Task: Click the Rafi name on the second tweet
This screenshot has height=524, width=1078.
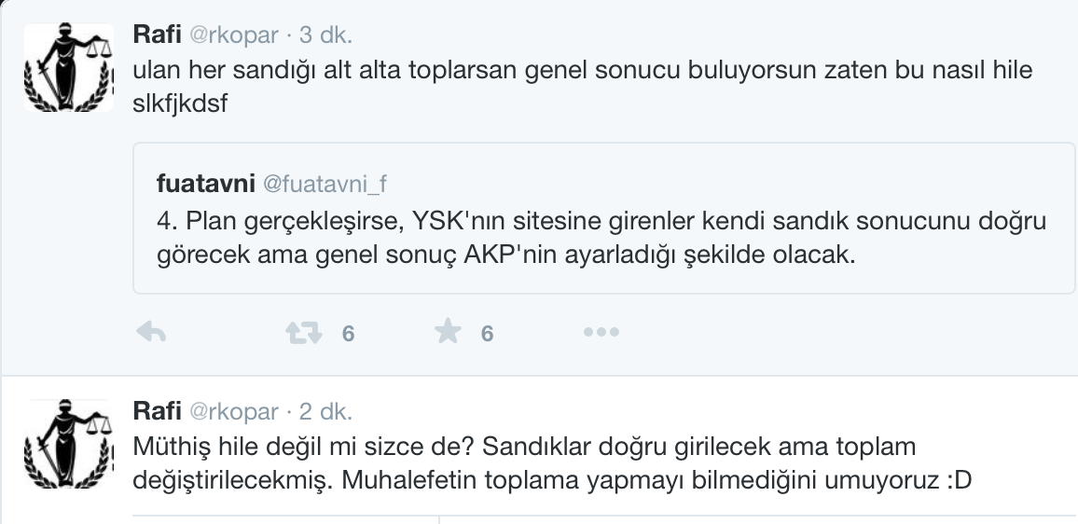Action: click(158, 411)
